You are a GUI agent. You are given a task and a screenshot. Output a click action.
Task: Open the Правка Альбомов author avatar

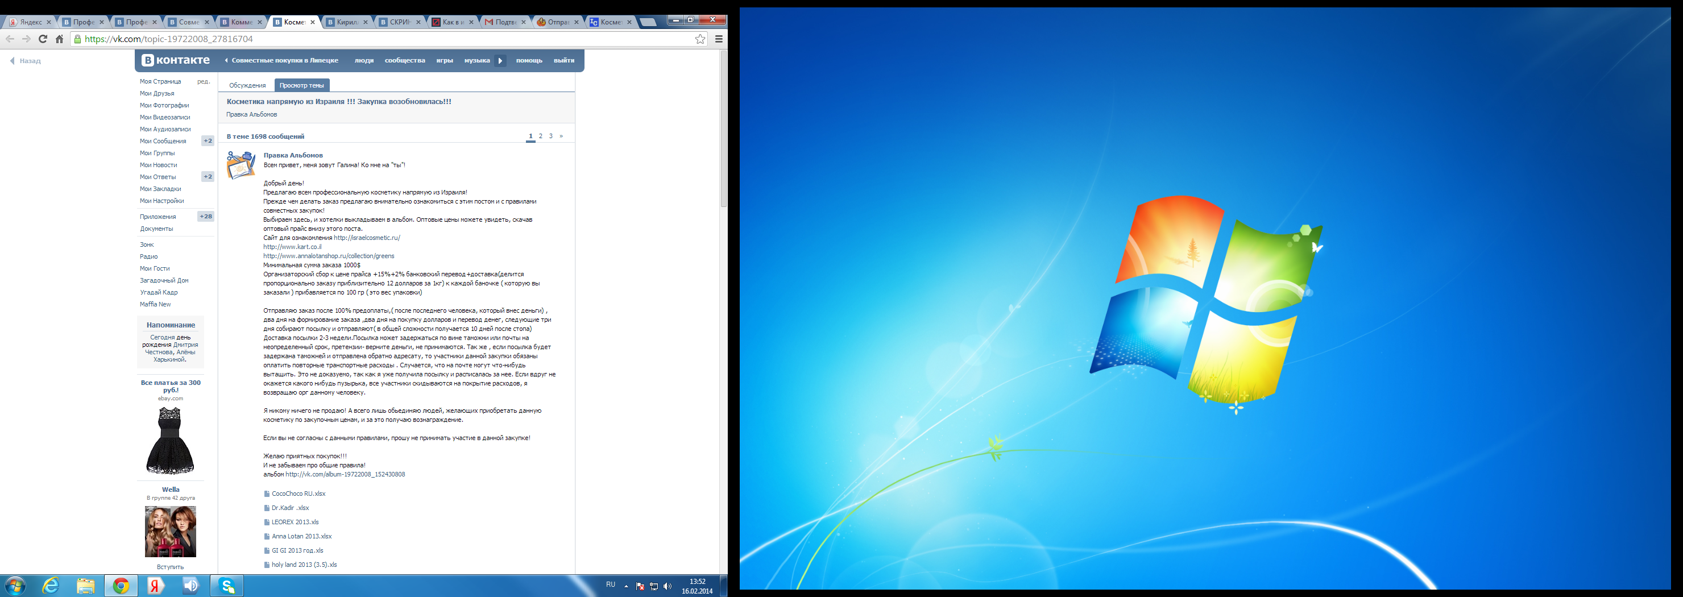coord(241,165)
